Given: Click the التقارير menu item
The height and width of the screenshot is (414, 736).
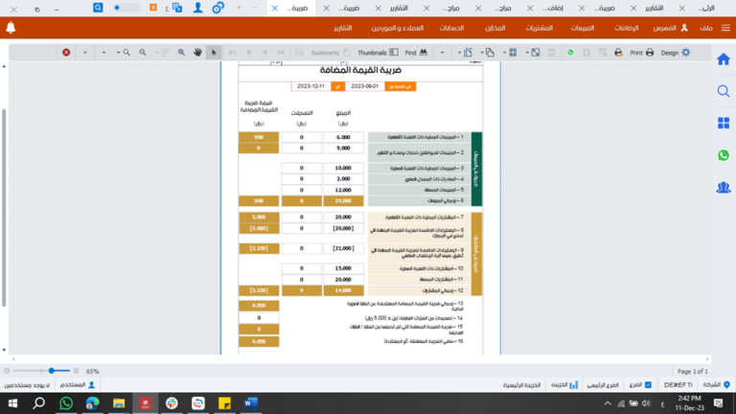Looking at the screenshot, I should pyautogui.click(x=348, y=28).
